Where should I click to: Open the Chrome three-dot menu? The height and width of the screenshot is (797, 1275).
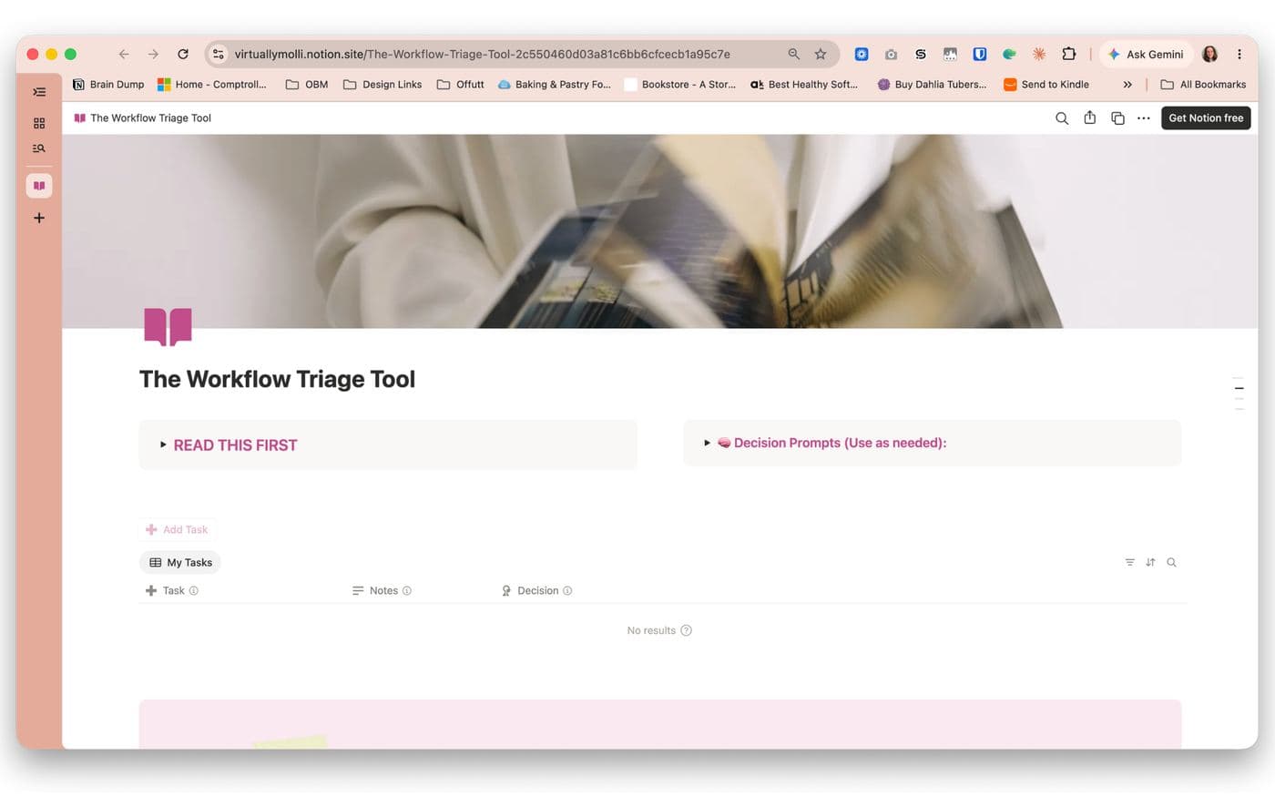click(1239, 55)
